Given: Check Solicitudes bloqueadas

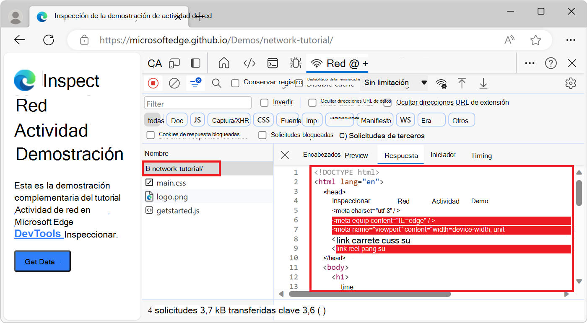Looking at the screenshot, I should (x=262, y=135).
